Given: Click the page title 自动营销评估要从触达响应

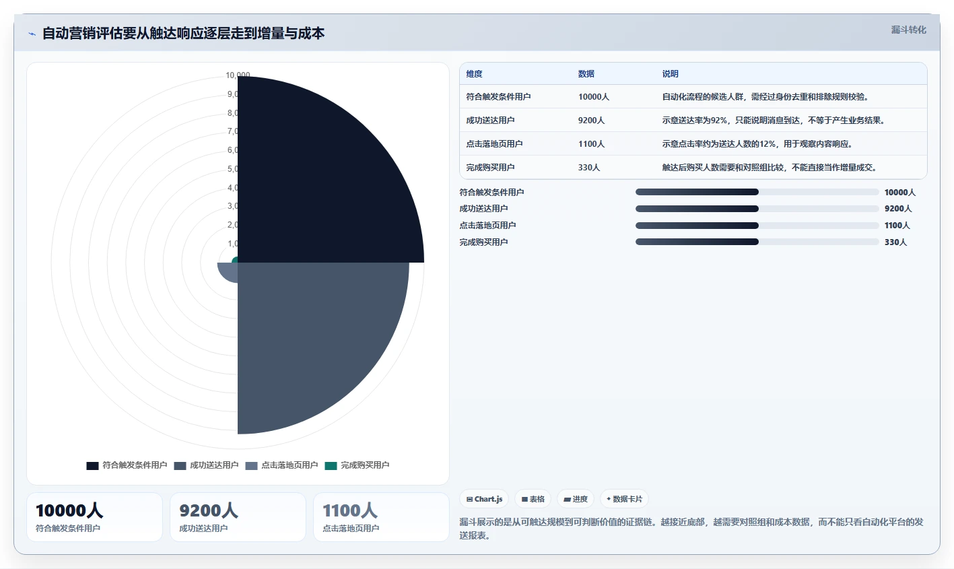Looking at the screenshot, I should pos(183,34).
